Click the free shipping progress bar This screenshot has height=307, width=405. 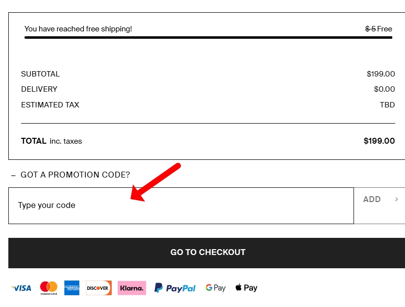pyautogui.click(x=208, y=37)
